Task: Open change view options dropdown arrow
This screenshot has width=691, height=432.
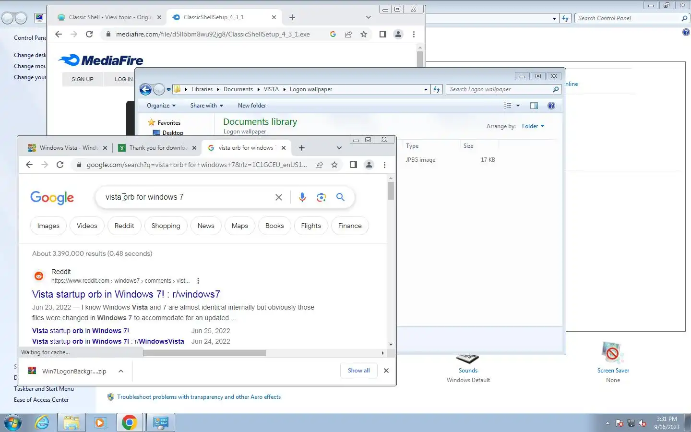Action: [x=518, y=106]
